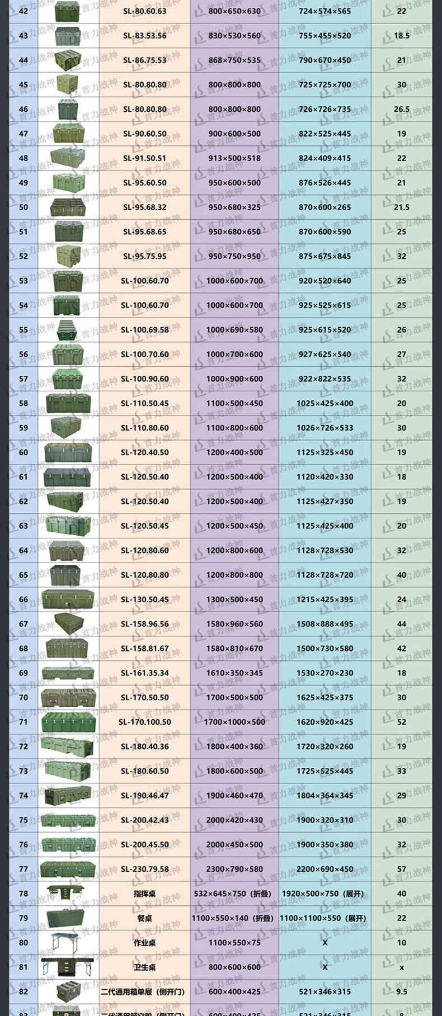Image resolution: width=442 pixels, height=1016 pixels.
Task: Click inner dimension 1508×888×495
Action: (x=325, y=624)
